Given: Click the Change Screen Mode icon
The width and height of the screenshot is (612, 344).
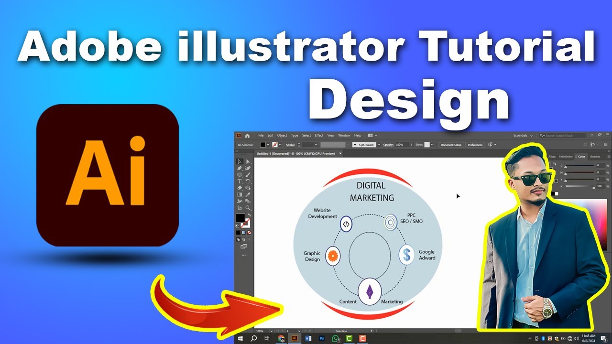Looking at the screenshot, I should pos(244,246).
